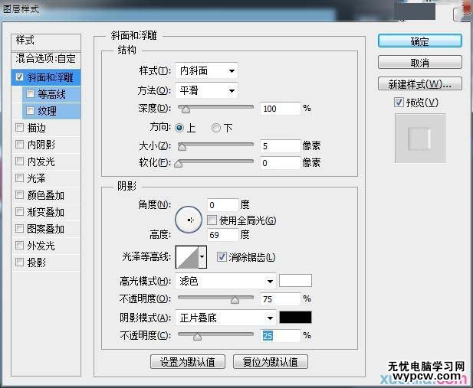473x388 pixels.
Task: Open the 光泽等高线 picker arrow
Action: tap(202, 256)
